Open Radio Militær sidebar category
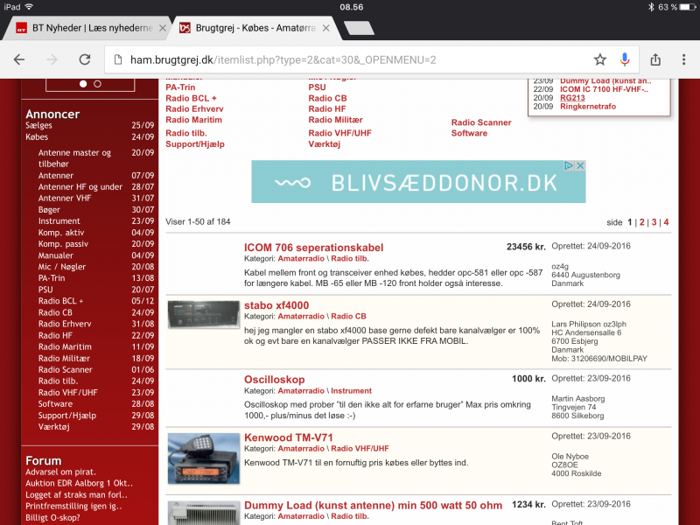Viewport: 700px width, 525px height. coord(64,359)
